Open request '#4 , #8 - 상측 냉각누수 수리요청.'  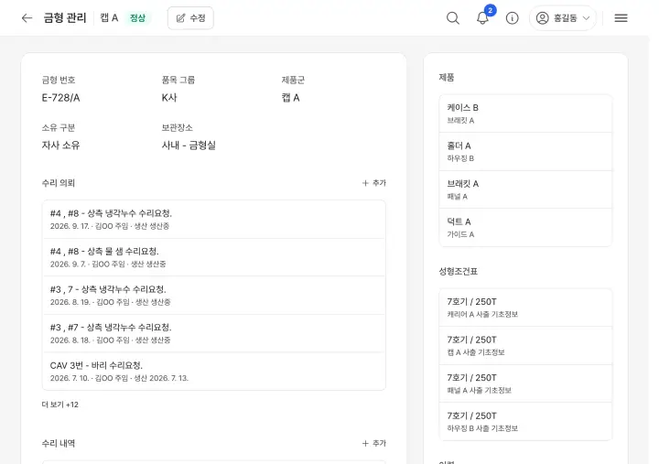214,220
